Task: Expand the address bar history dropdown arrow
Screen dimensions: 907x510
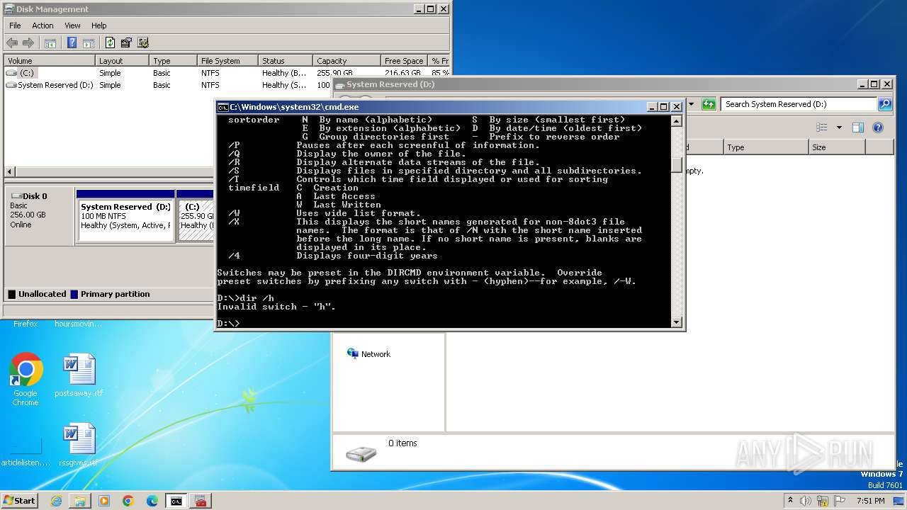Action: 692,104
